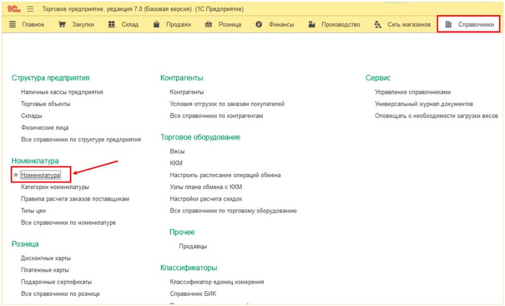This screenshot has width=505, height=306.
Task: Click the Закупки shopping cart icon
Action: [62, 24]
